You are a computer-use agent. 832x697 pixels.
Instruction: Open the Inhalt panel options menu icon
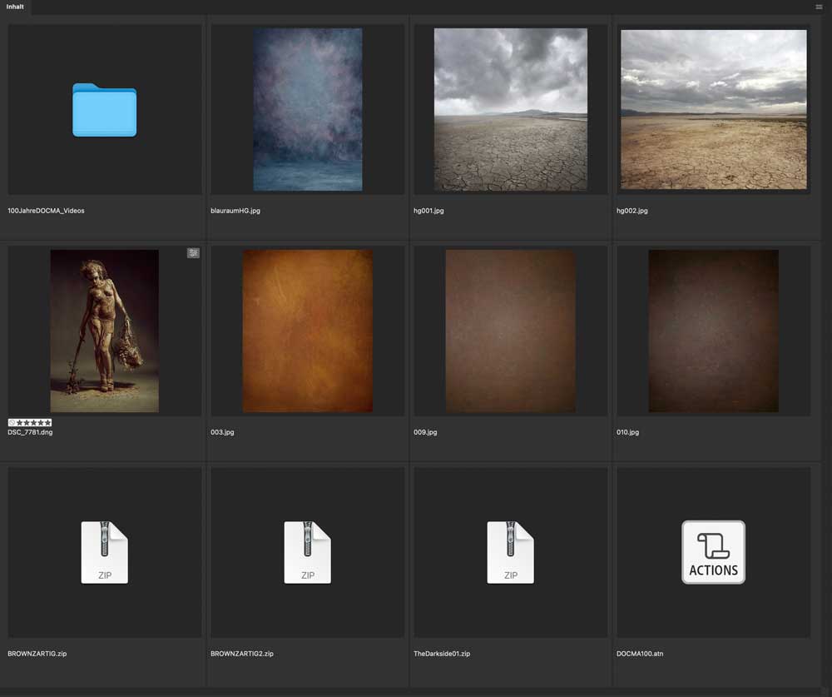point(819,7)
